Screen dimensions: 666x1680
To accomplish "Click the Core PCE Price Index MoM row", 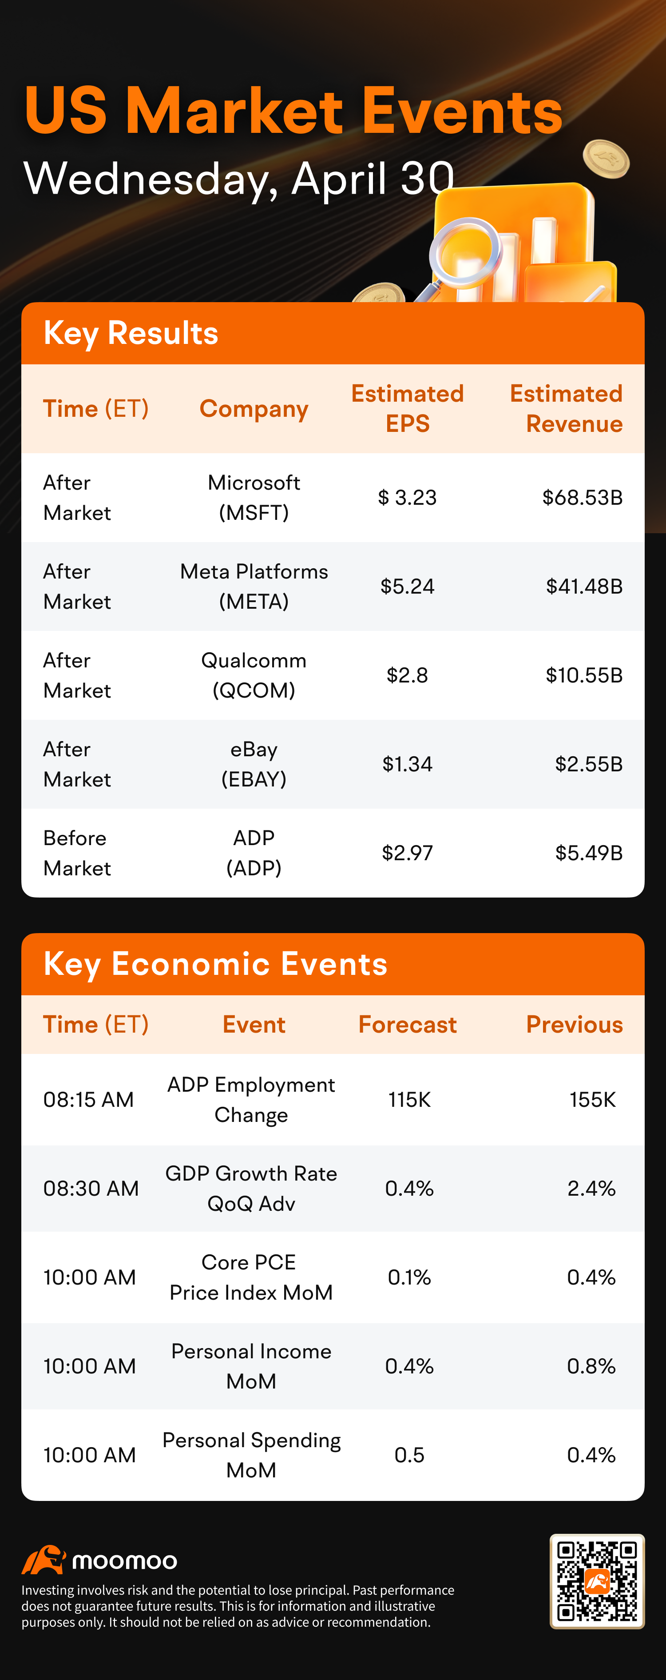I will (333, 1277).
